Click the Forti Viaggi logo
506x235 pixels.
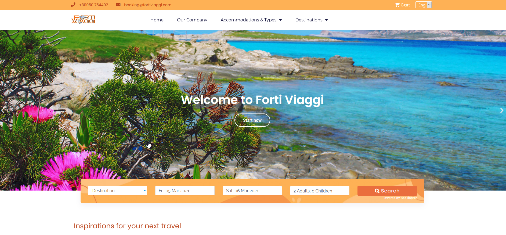coord(83,20)
